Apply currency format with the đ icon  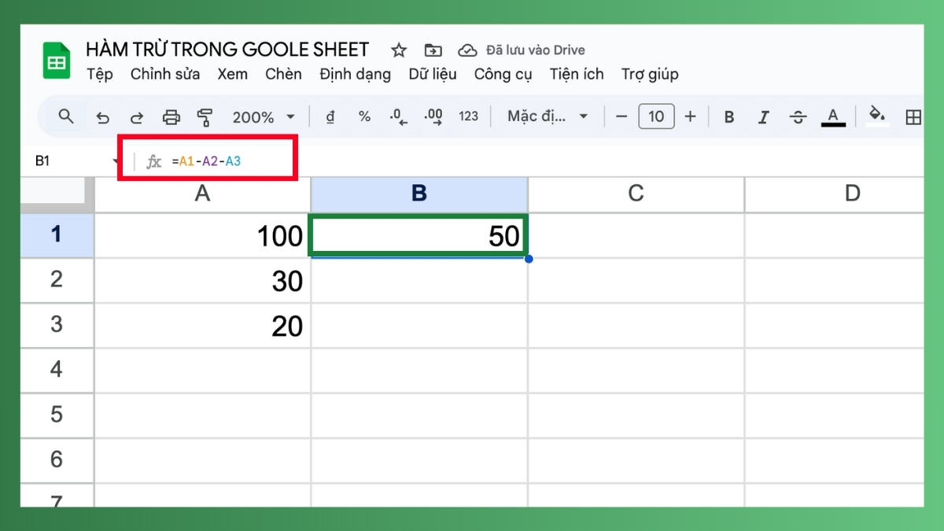pos(330,116)
